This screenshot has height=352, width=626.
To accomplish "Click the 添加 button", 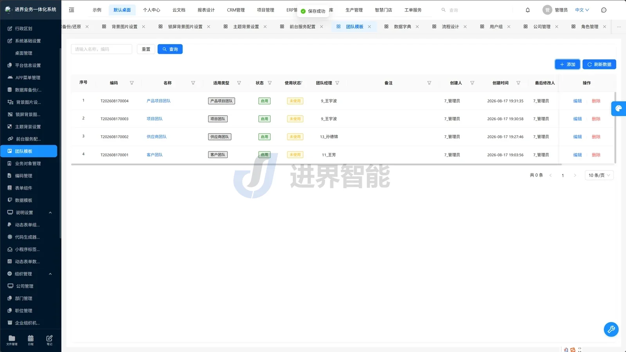I will (567, 64).
